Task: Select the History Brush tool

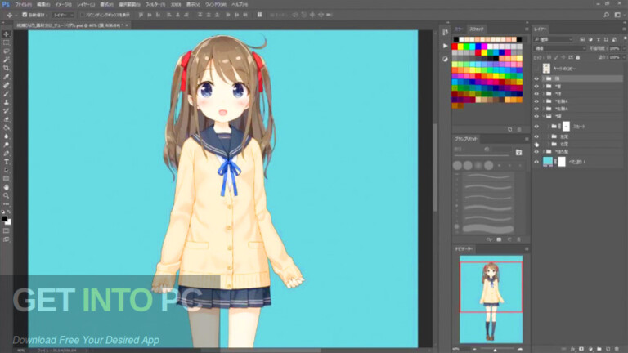Action: pyautogui.click(x=6, y=111)
